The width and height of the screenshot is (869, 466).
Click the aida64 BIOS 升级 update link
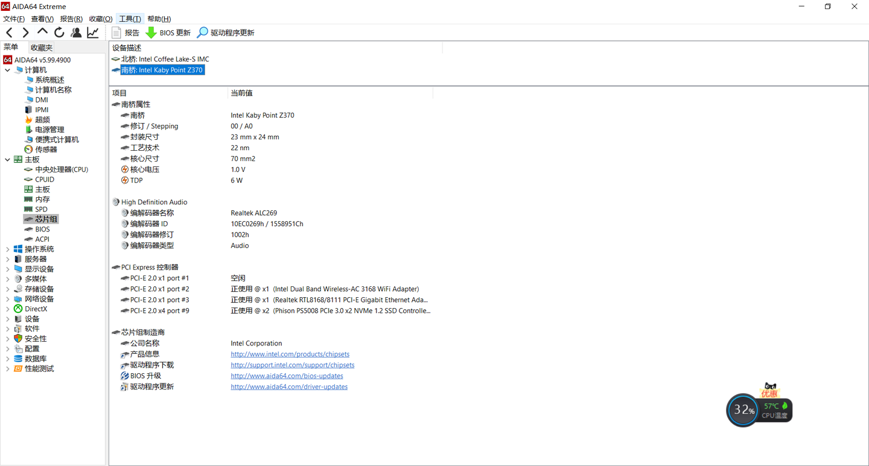287,376
